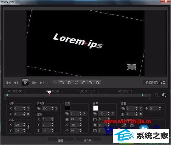This screenshot has width=171, height=145.
Task: Click the rotation Z field showing -11
Action: click(x=46, y=130)
